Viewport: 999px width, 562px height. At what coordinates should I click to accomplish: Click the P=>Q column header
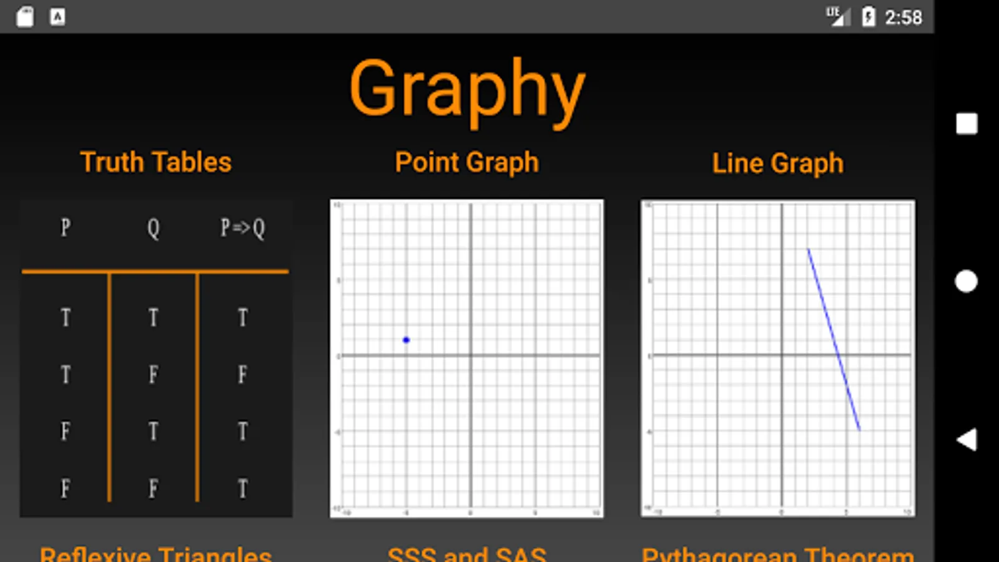243,228
